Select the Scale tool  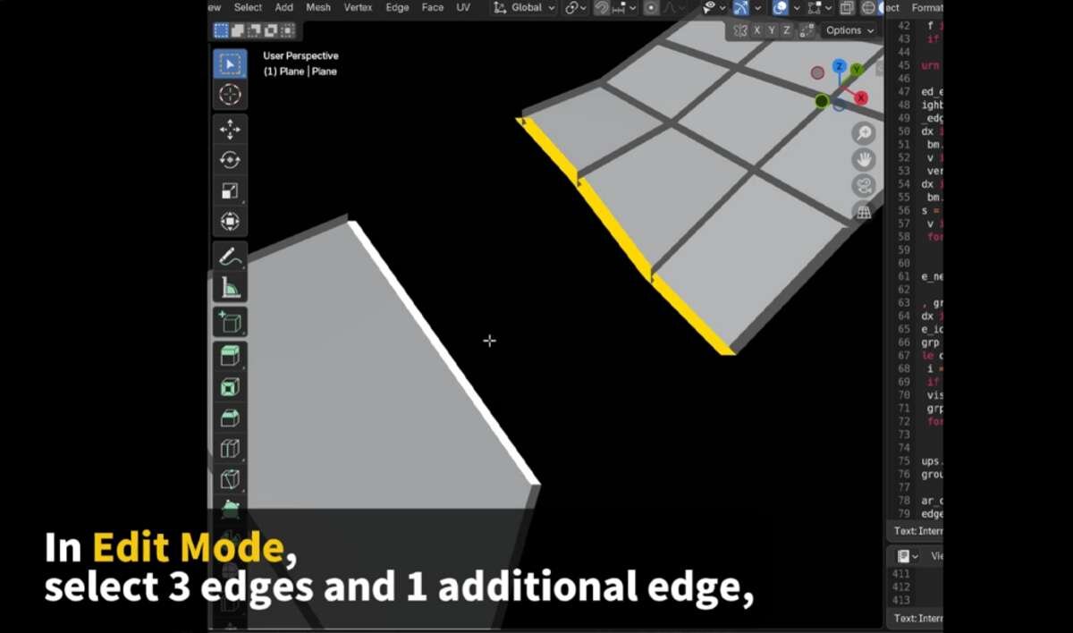(x=230, y=190)
